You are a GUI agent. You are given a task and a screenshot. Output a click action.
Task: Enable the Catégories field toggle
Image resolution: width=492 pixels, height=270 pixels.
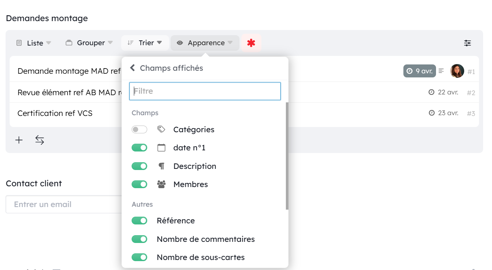pos(139,130)
